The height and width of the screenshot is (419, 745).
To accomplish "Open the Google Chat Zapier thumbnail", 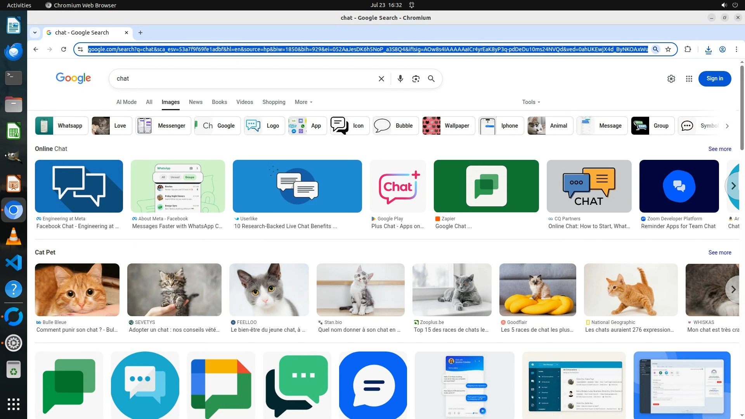I will point(486,186).
